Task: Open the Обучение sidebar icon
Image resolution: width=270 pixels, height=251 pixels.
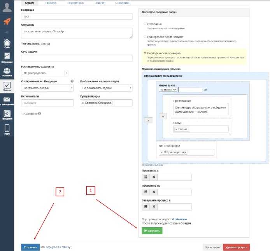Action: 7,58
